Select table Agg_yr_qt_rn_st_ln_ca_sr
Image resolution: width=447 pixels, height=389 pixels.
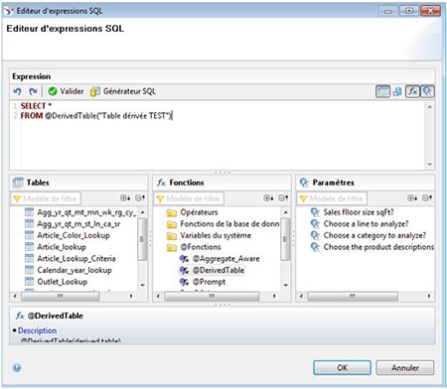tap(78, 224)
